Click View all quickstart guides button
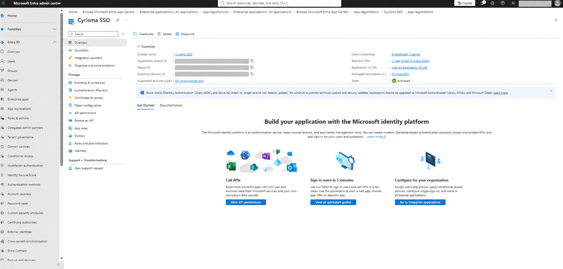 click(333, 202)
